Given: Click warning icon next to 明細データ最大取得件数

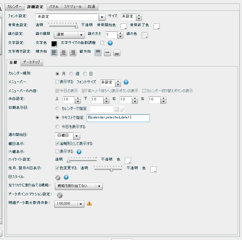Looking at the screenshot, I should coord(89,204).
